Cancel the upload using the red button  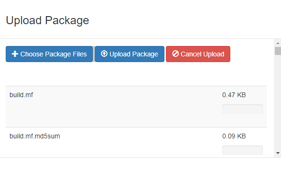[x=198, y=54]
